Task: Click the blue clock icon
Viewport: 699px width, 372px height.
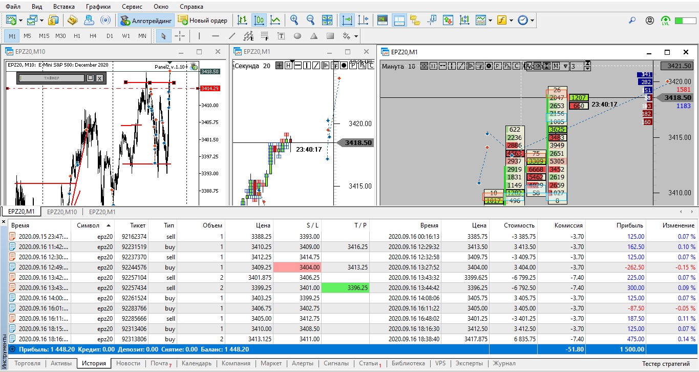Action: click(x=523, y=20)
